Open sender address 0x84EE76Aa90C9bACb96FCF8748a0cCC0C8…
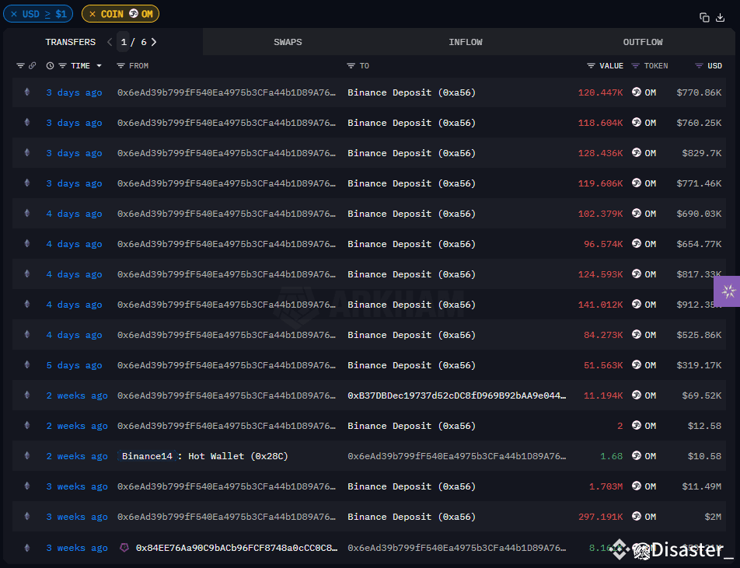Image resolution: width=740 pixels, height=568 pixels. pyautogui.click(x=237, y=548)
